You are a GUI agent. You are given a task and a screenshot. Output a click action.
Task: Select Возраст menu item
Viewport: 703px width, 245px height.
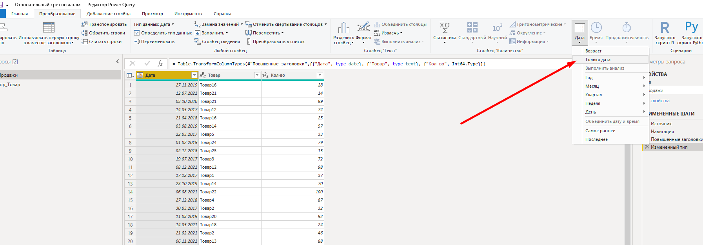click(x=610, y=51)
